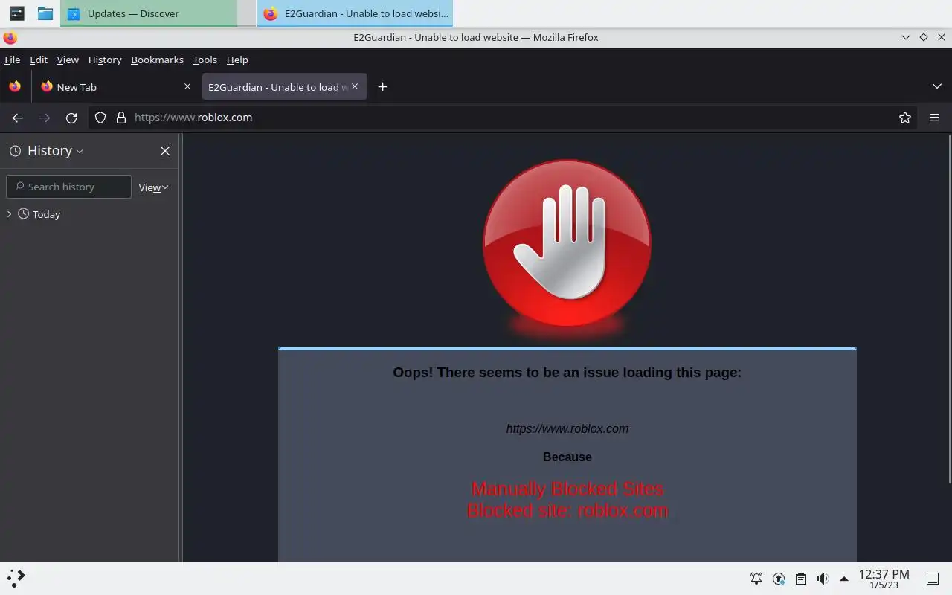Screen dimensions: 952x595
Task: Reload the current page
Action: pos(71,118)
